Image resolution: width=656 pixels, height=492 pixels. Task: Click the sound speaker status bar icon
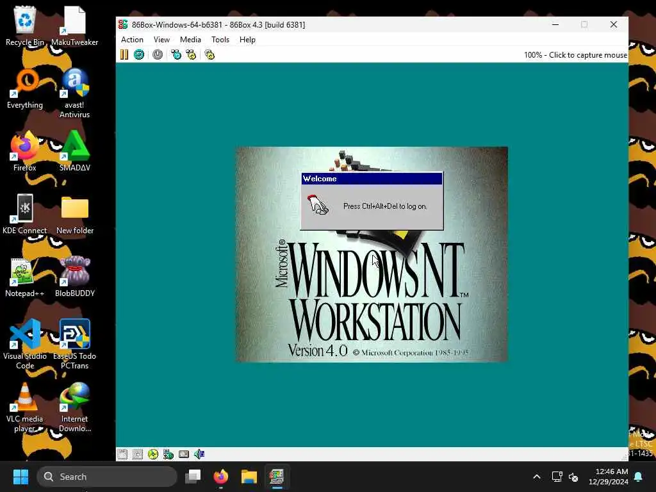(x=199, y=454)
